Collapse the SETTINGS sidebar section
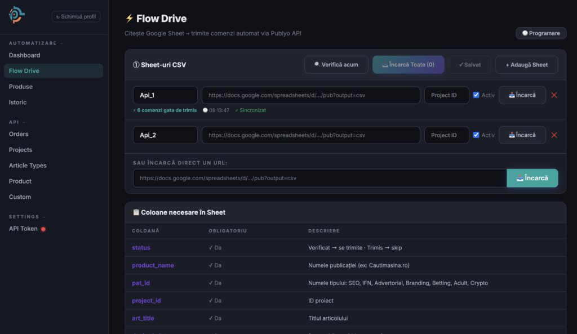Viewport: 577px width, 334px height. 26,217
